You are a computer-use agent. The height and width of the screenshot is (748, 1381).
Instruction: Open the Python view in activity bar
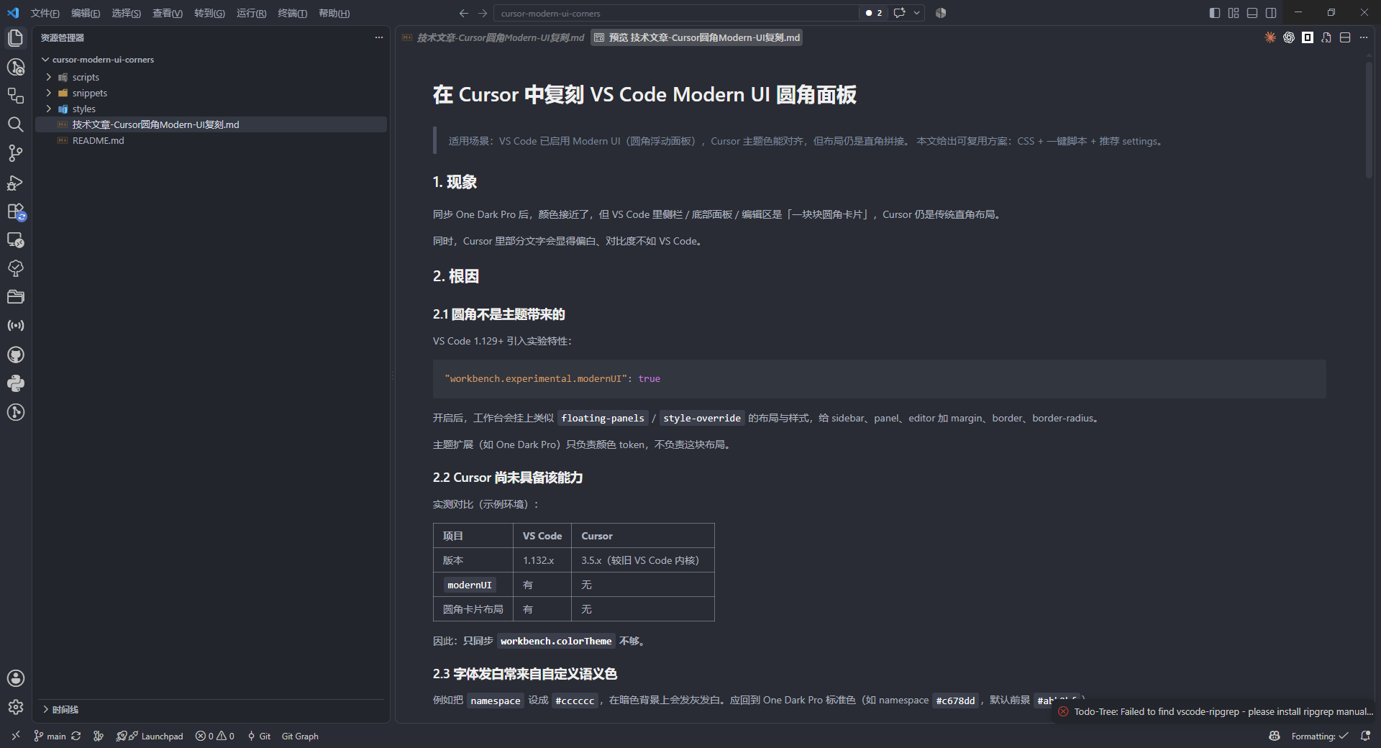point(15,383)
